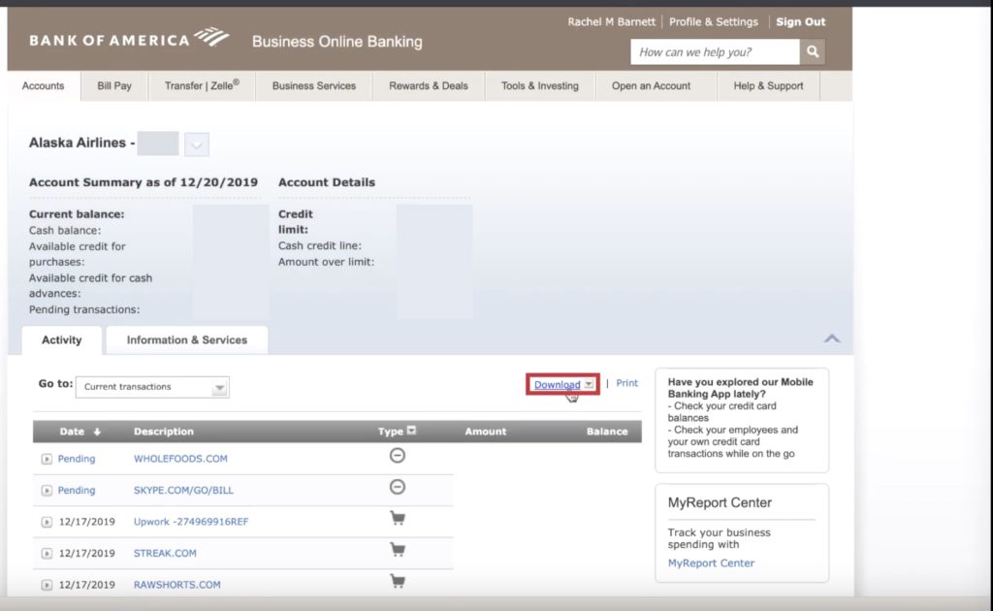Image resolution: width=993 pixels, height=611 pixels.
Task: Open the Transfer | Zelle menu
Action: tap(202, 86)
